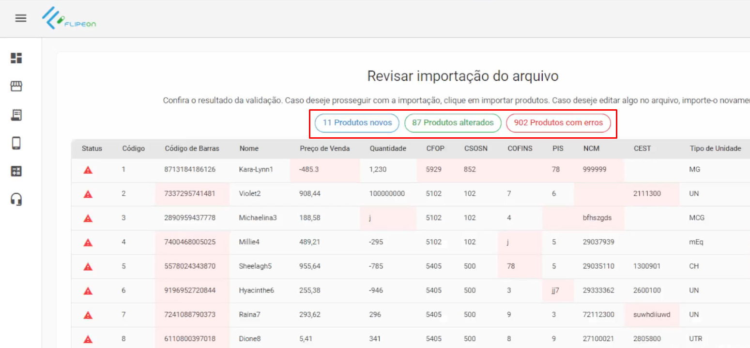
Task: Click the Código de Barras column header
Action: (192, 148)
